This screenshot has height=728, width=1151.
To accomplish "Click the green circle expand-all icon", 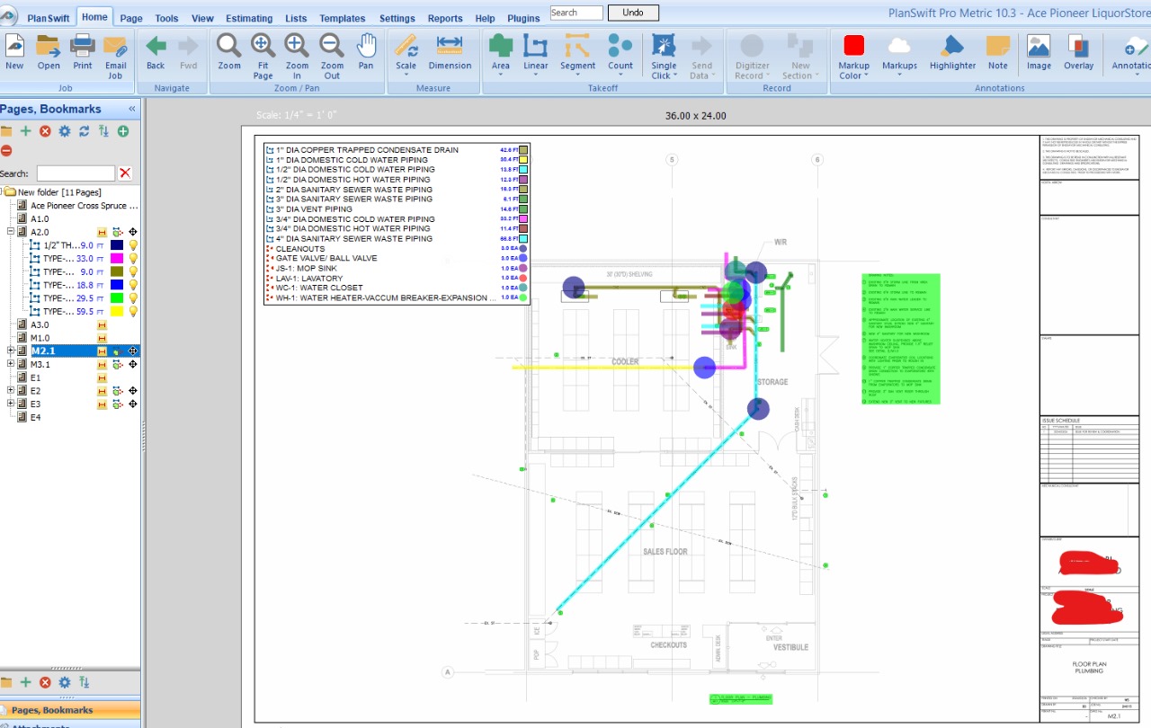I will tap(122, 131).
